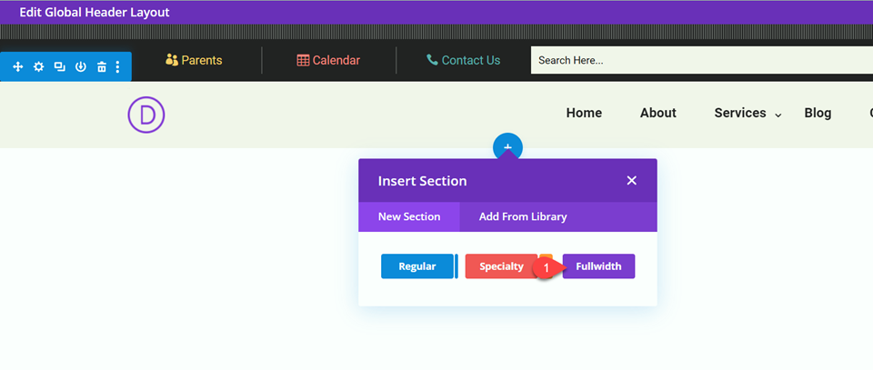Close the Insert Section popup
The image size is (873, 371).
tap(631, 180)
